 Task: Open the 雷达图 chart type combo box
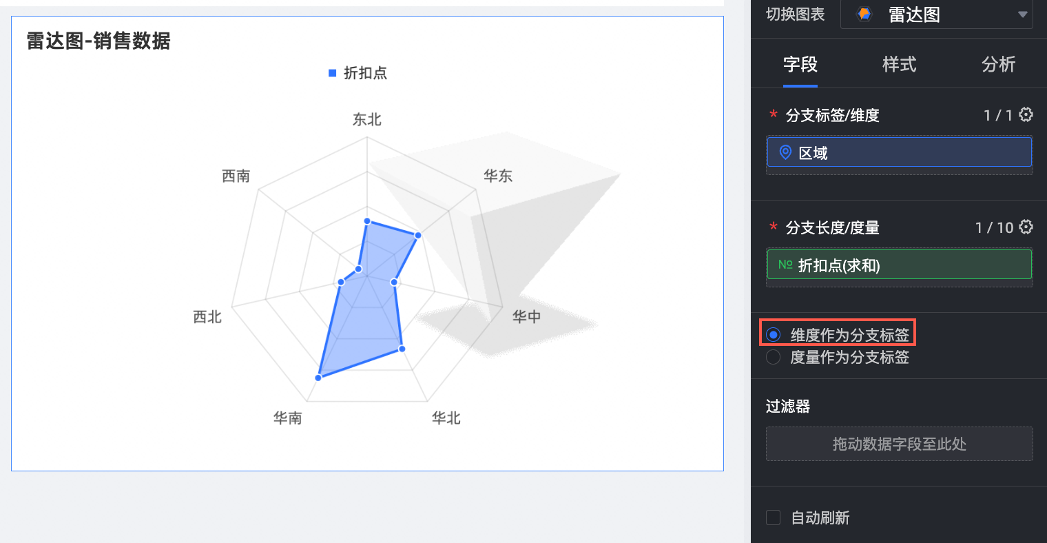tap(935, 14)
